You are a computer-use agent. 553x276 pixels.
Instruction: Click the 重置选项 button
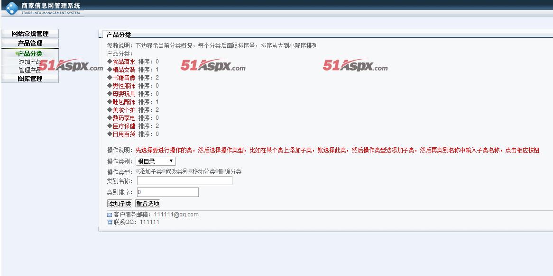148,204
